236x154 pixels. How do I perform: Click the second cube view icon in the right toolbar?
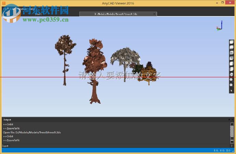(232, 47)
